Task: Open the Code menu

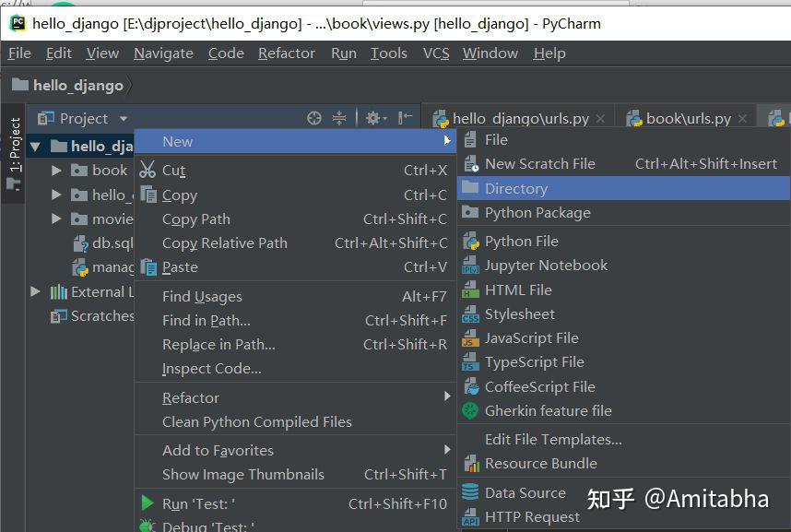Action: tap(226, 53)
